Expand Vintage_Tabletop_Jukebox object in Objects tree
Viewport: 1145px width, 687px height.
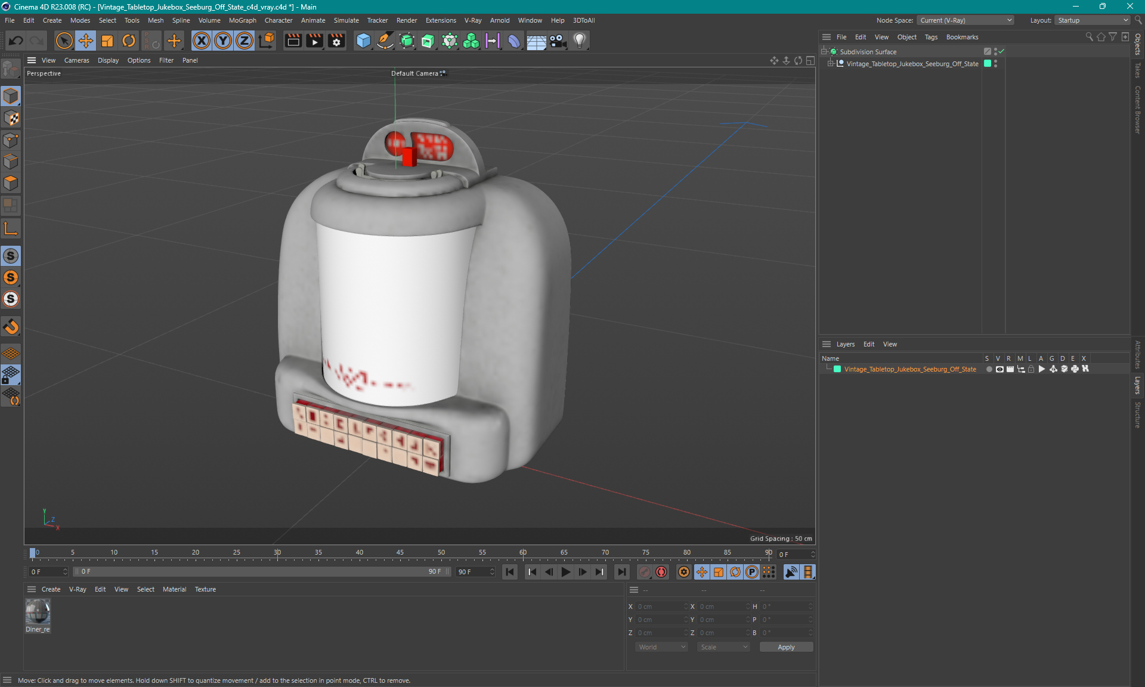pos(830,64)
